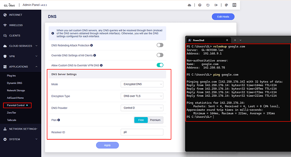Go to the Internet section
Screen dimensions: 291x157
coord(16,15)
